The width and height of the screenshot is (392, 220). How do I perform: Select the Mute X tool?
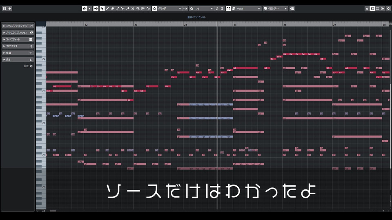click(x=133, y=9)
